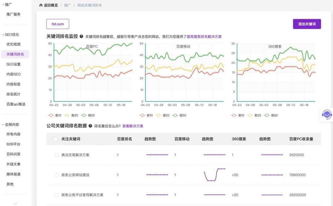Open 内容标签 in the sidebar
The height and width of the screenshot is (206, 333).
point(13,84)
